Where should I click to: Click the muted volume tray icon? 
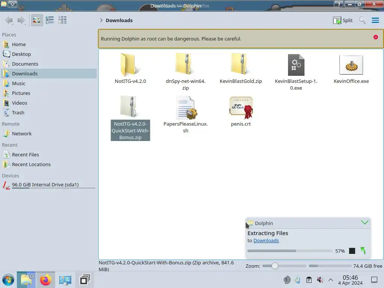(320, 280)
